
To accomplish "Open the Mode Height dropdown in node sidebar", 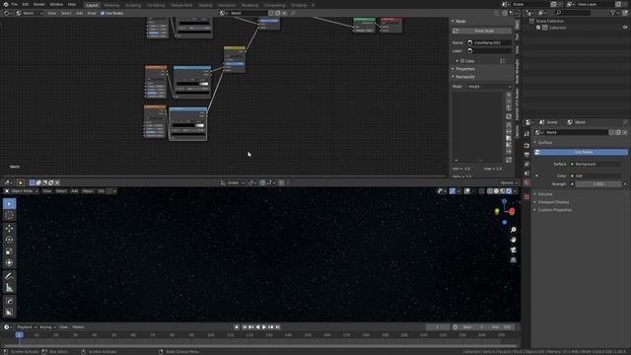I will 489,87.
